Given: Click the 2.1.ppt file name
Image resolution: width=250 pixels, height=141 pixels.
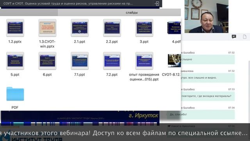Looking at the screenshot, I should click(x=80, y=42).
